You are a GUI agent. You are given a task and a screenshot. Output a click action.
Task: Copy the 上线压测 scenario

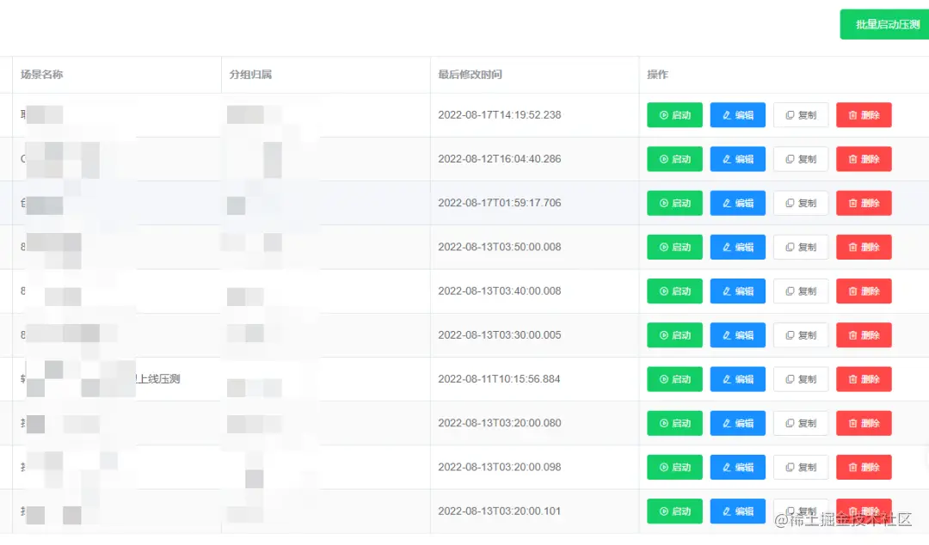pos(801,379)
